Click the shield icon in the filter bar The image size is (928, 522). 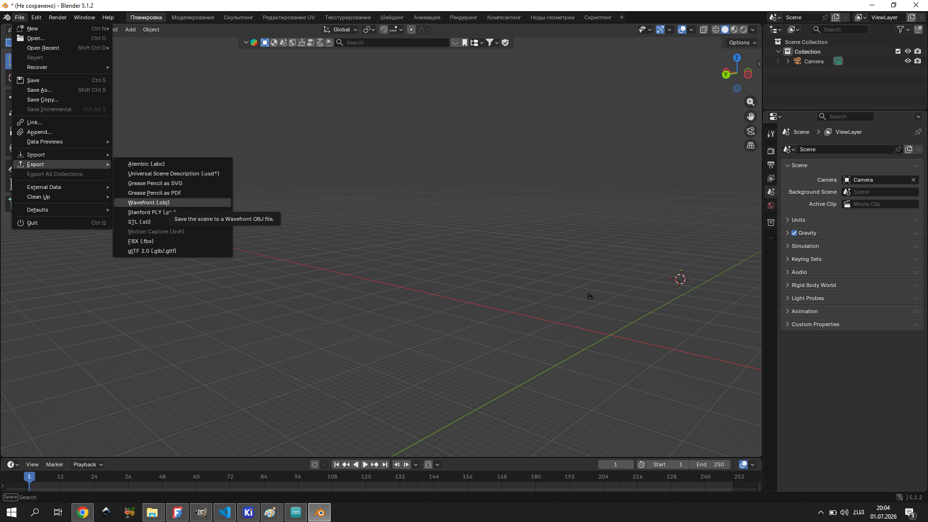[505, 43]
